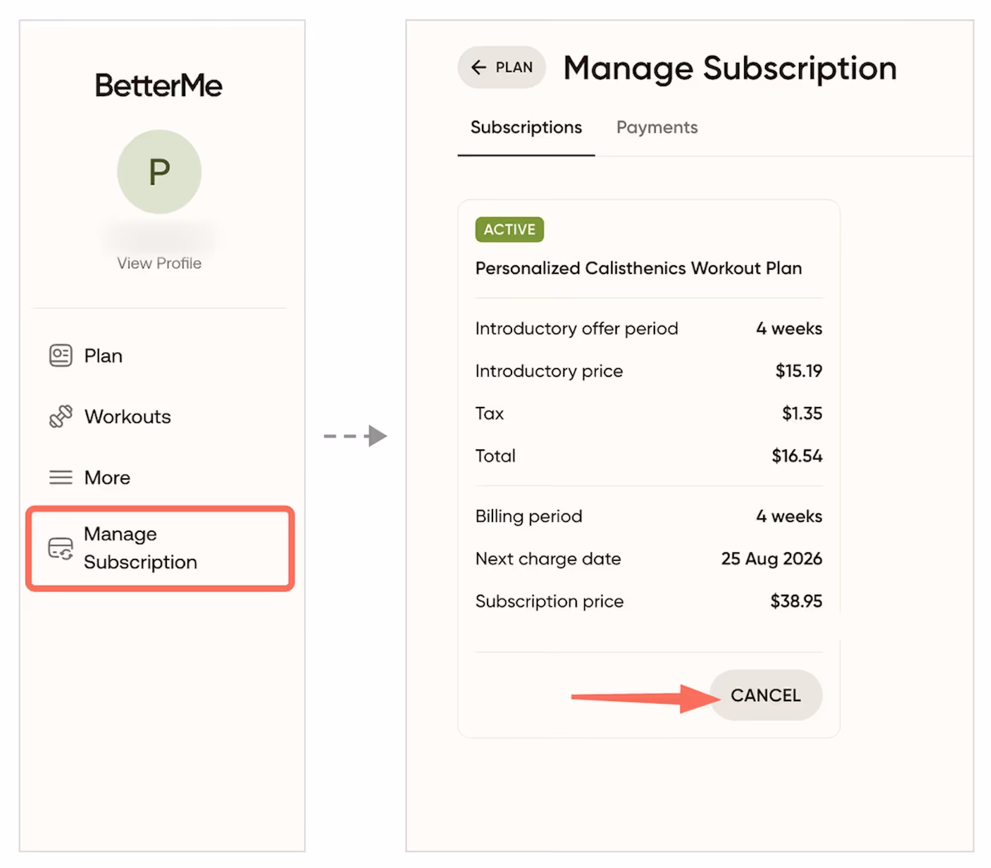Click the BetterMe logo
This screenshot has width=991, height=868.
(x=159, y=85)
